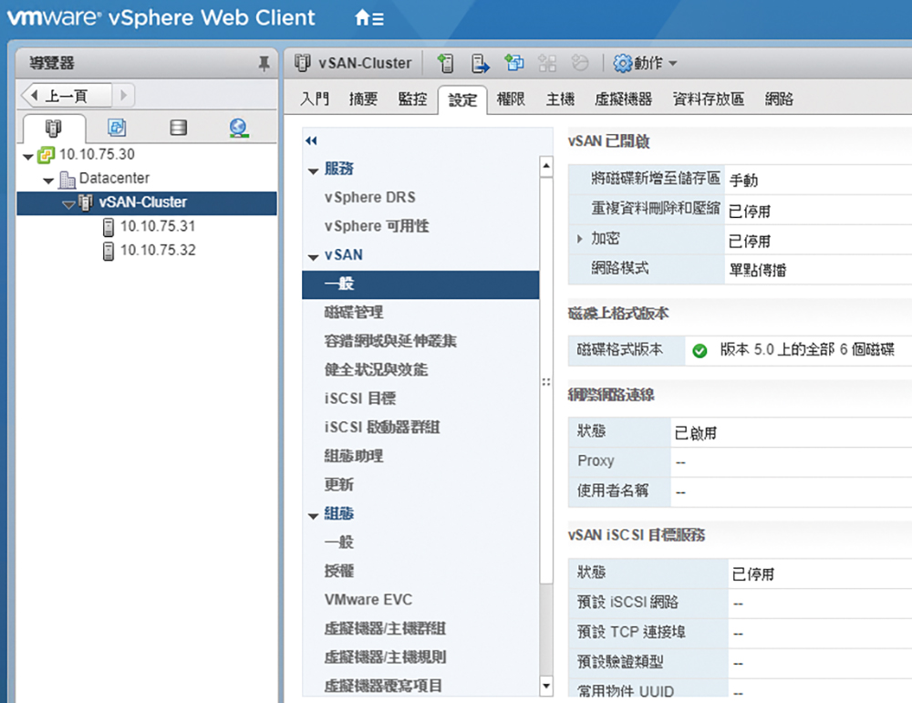Click the settings menu scrollbar thumb
The width and height of the screenshot is (912, 703).
(546, 380)
